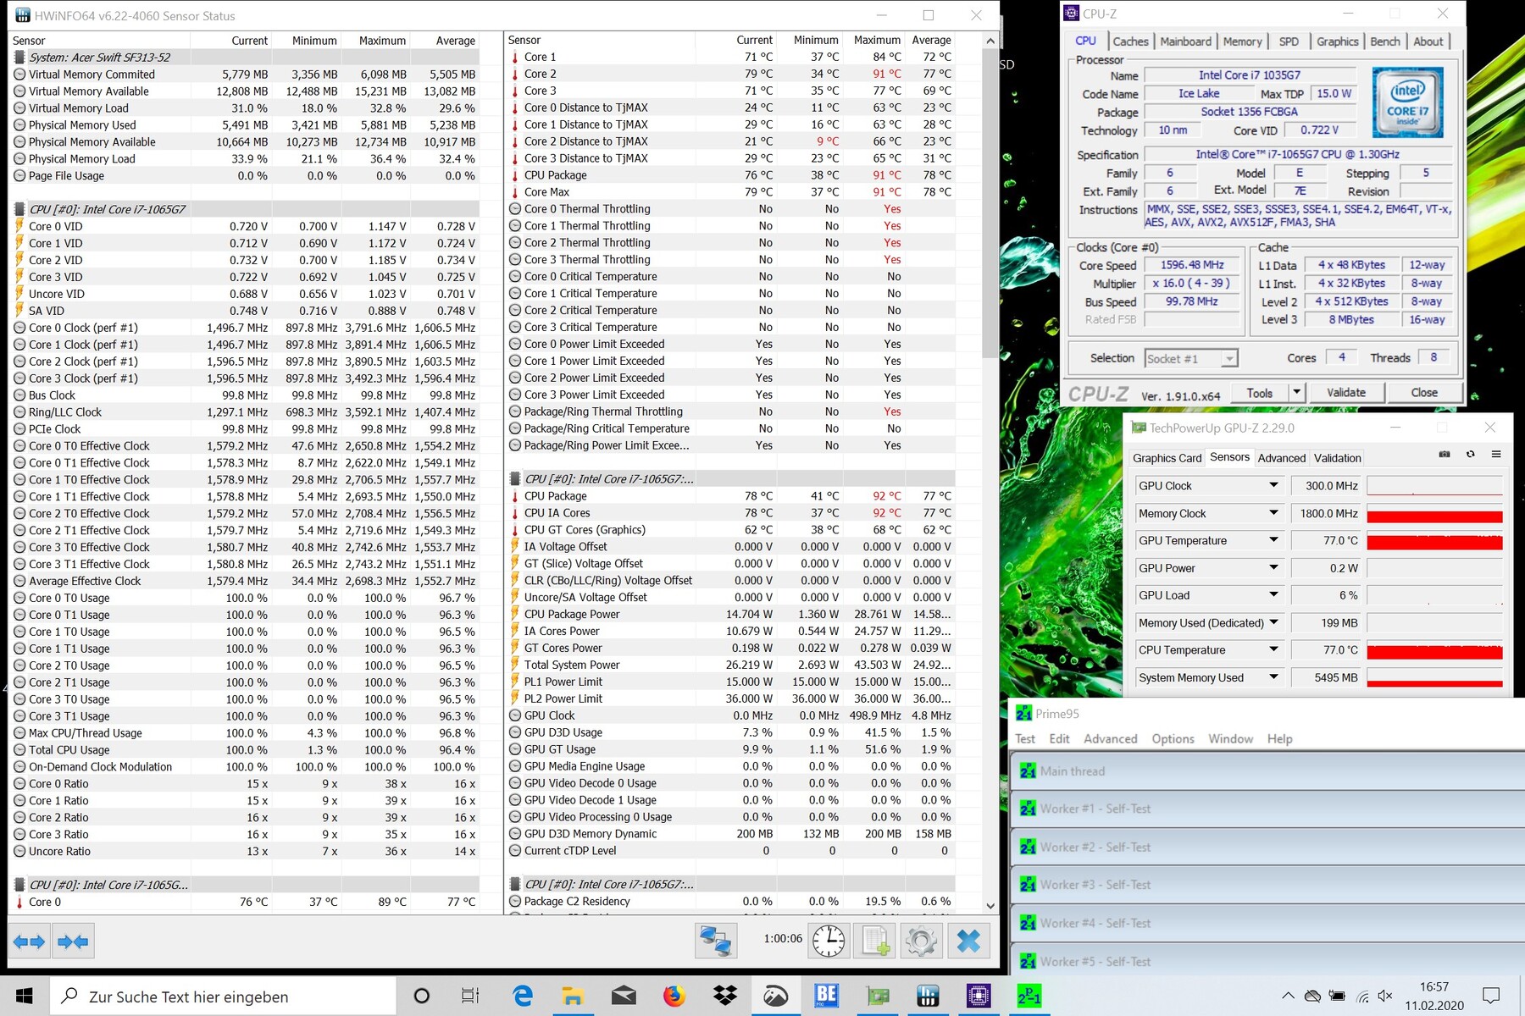Click HWiNFO scrollbar down arrow
The height and width of the screenshot is (1016, 1525).
pos(990,905)
